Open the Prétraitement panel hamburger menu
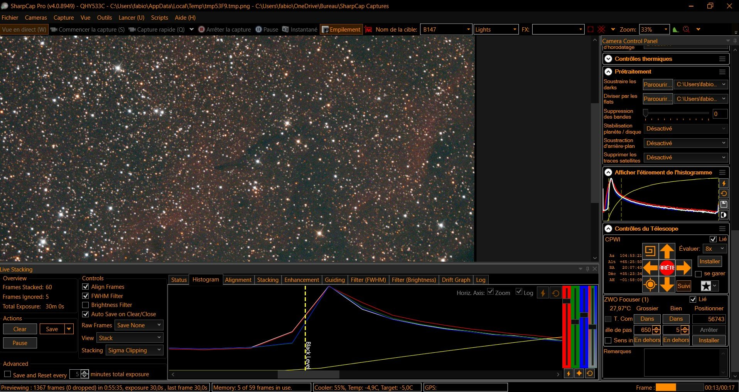The image size is (739, 392). tap(722, 72)
